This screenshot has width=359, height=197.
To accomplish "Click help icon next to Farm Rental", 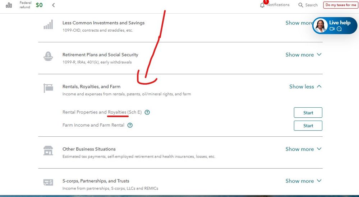I will pos(130,125).
